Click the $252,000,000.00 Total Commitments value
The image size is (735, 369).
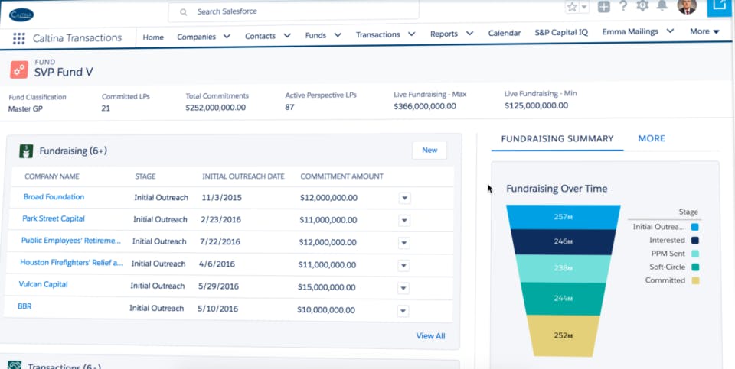[x=216, y=108]
